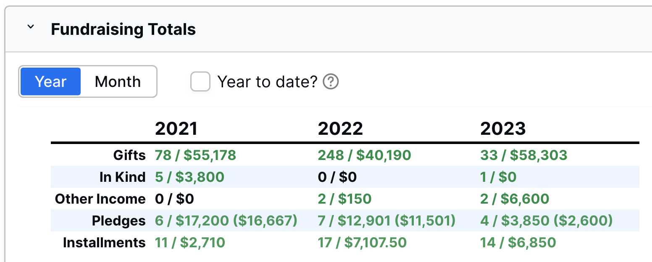The image size is (652, 262).
Task: Open 2021 Gifts total 78 / $55,178
Action: click(195, 155)
